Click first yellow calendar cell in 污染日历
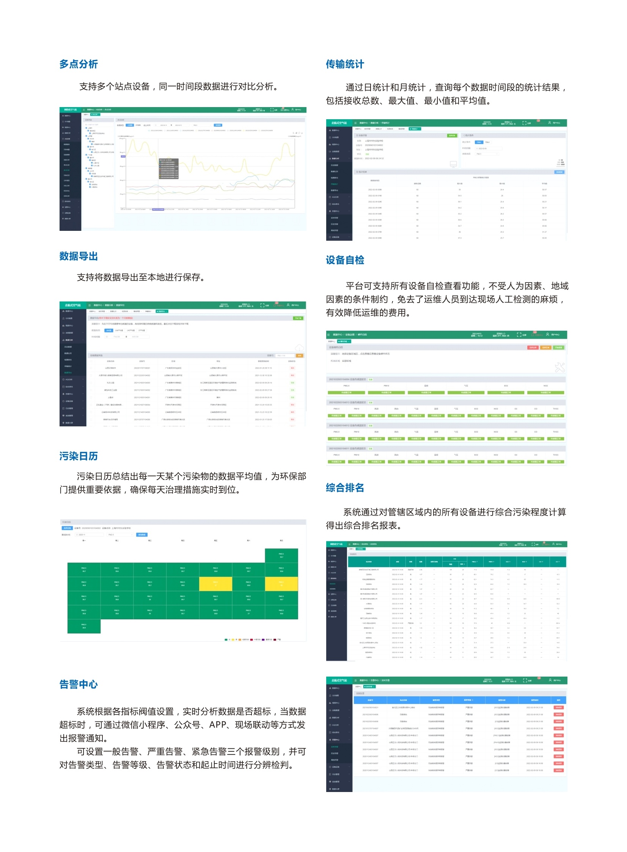The height and width of the screenshot is (852, 627). pyautogui.click(x=215, y=584)
